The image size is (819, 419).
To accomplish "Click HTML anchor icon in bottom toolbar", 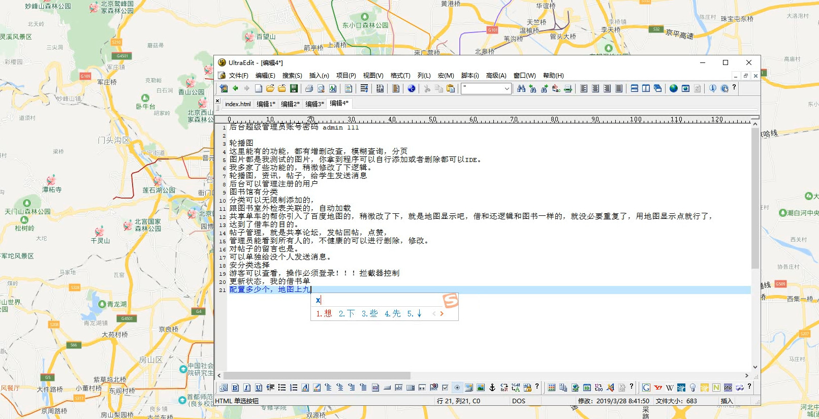I will 492,388.
